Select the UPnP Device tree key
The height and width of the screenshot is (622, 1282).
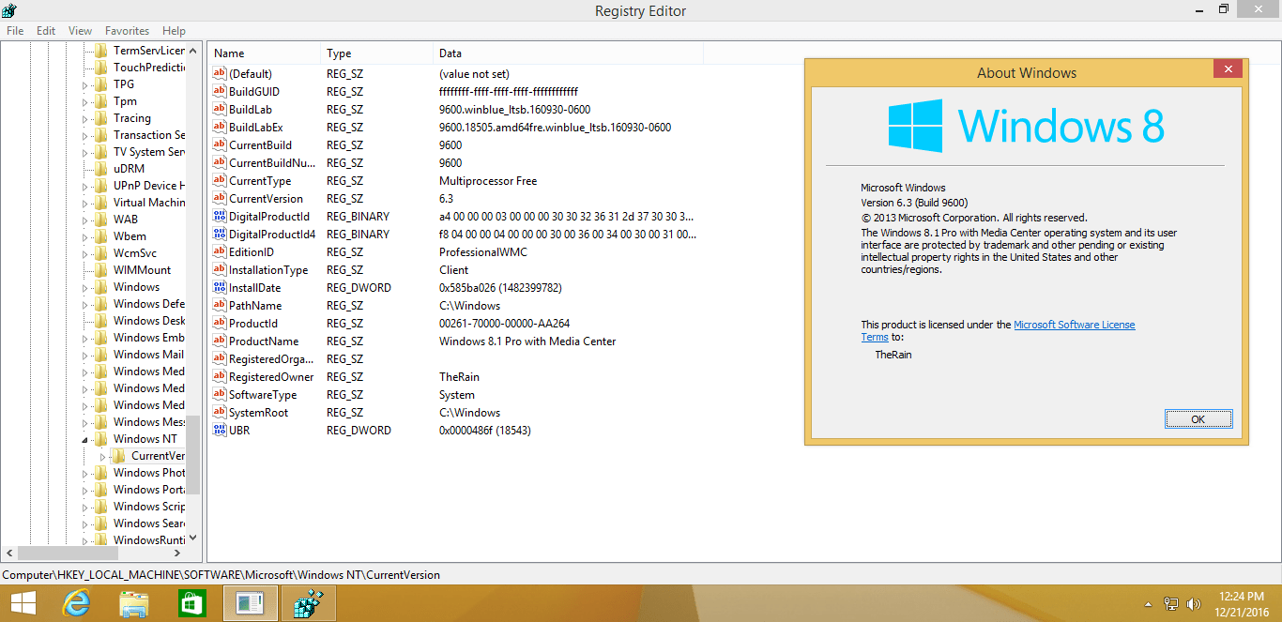point(149,186)
